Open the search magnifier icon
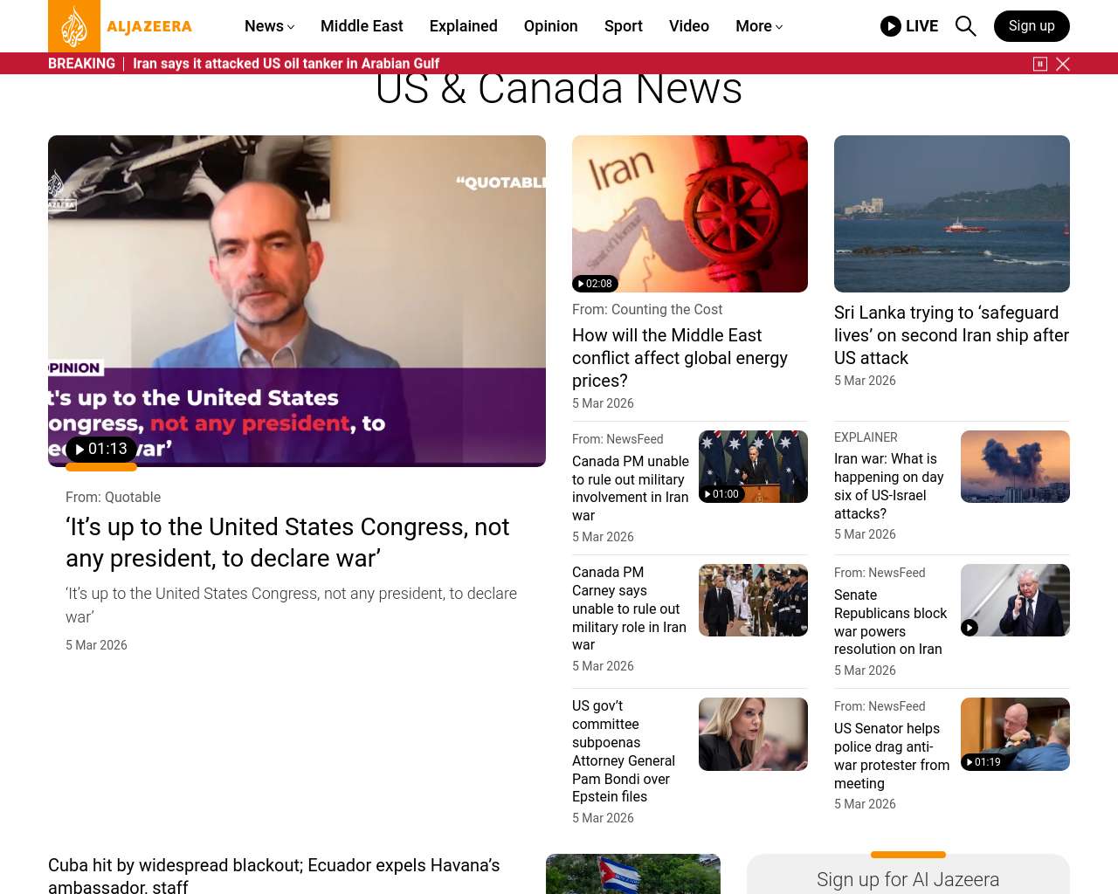Viewport: 1118px width, 894px height. (965, 26)
